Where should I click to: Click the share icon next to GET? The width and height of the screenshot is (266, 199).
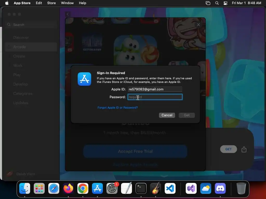tap(244, 149)
